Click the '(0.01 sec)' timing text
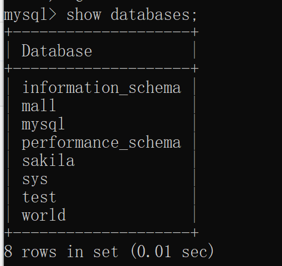Viewport: 282px width, 266px height. [x=172, y=251]
